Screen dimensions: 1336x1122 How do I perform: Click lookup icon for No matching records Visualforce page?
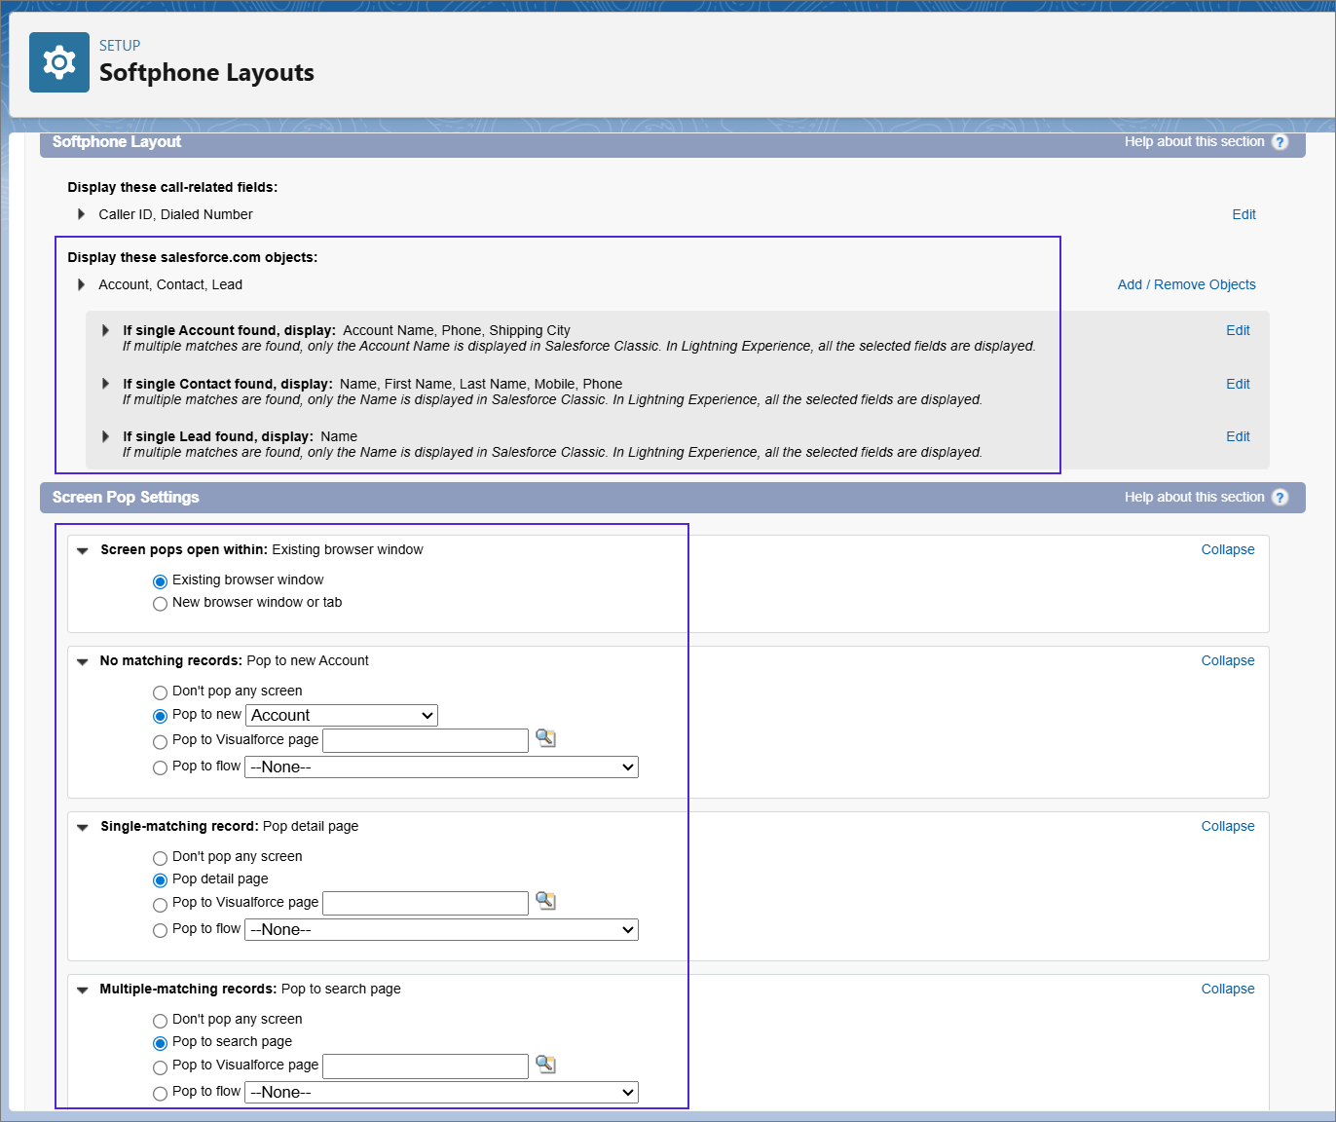[x=546, y=738]
